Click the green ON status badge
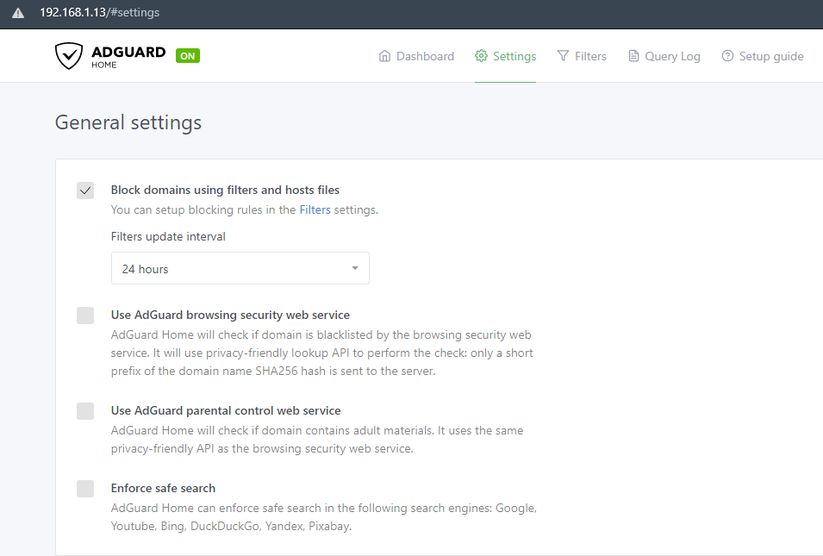The image size is (823, 556). [187, 56]
